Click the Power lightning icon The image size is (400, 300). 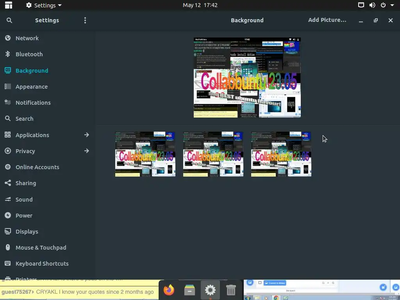(x=8, y=215)
